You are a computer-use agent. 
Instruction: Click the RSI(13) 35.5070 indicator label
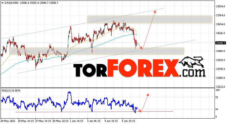tap(11, 91)
